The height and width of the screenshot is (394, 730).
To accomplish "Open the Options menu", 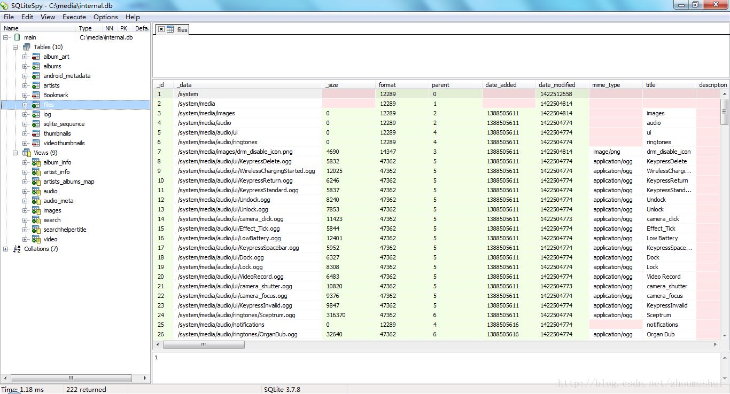I will [105, 17].
